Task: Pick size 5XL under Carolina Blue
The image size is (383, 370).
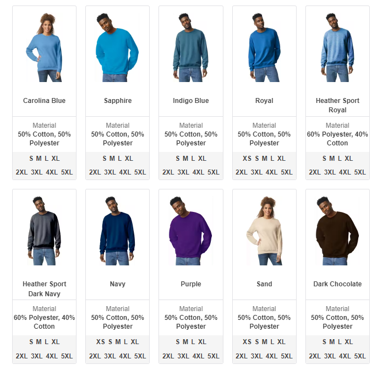Action: click(67, 172)
